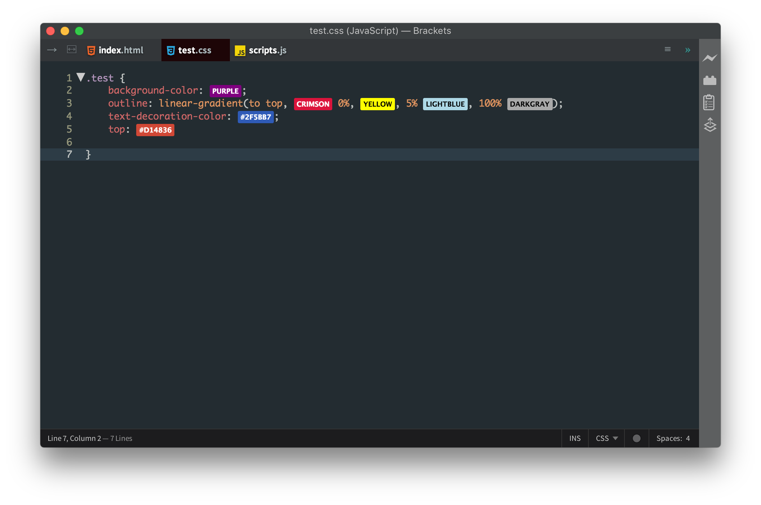Screen dimensions: 761x505
Task: Open Live Preview lightning icon
Action: click(709, 58)
